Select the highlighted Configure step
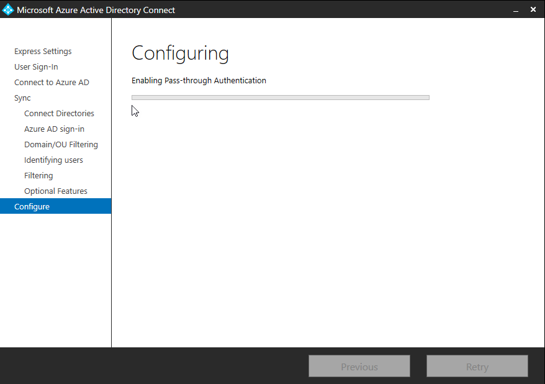The image size is (545, 384). [56, 206]
